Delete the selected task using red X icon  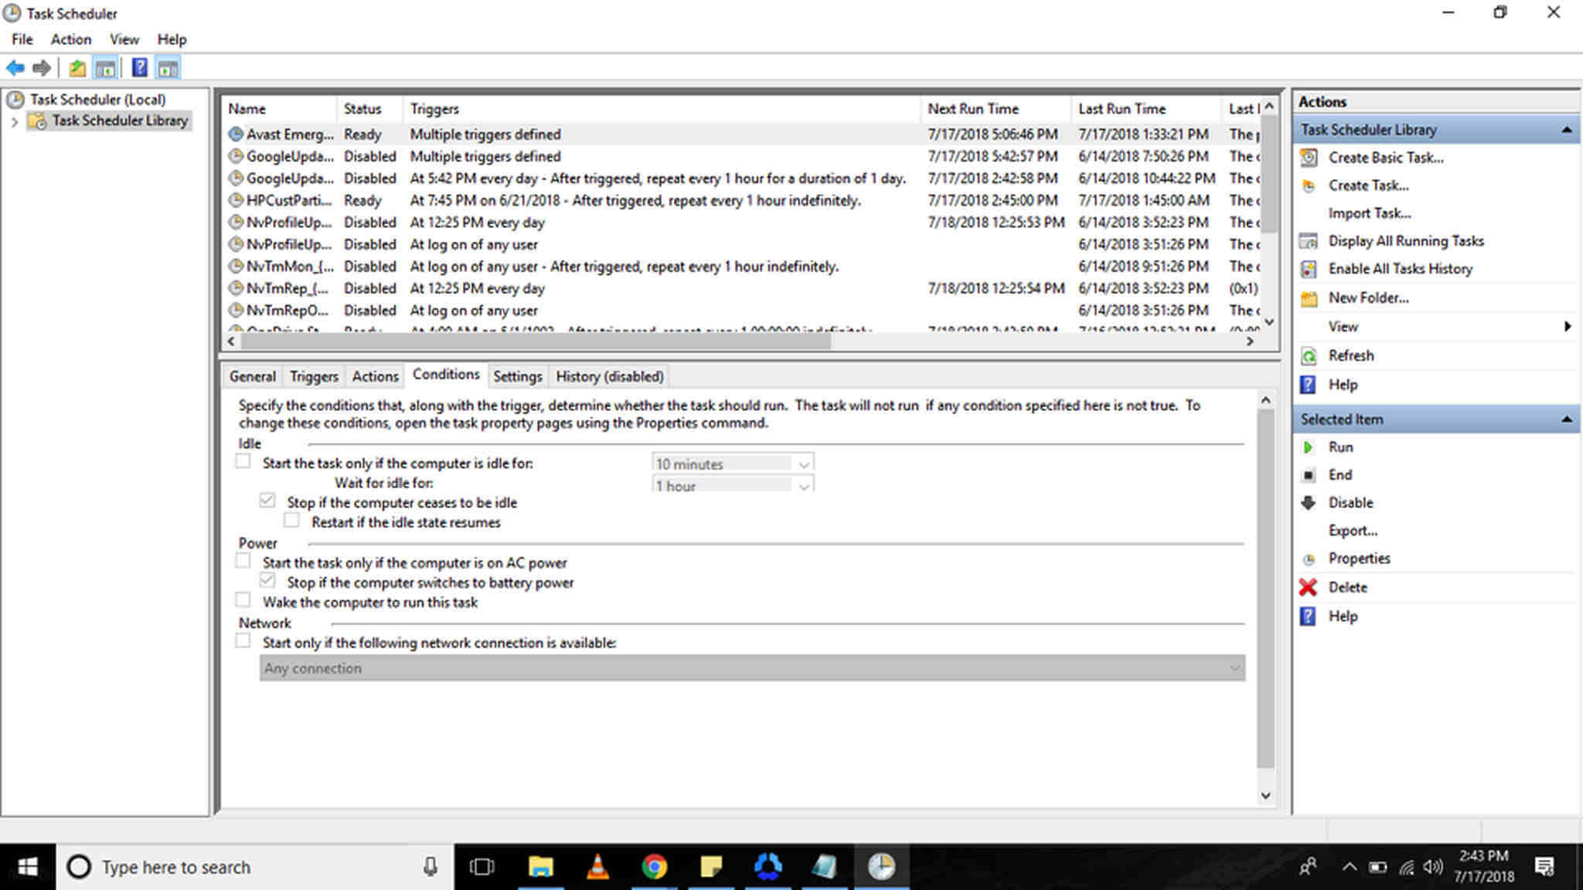click(1308, 587)
